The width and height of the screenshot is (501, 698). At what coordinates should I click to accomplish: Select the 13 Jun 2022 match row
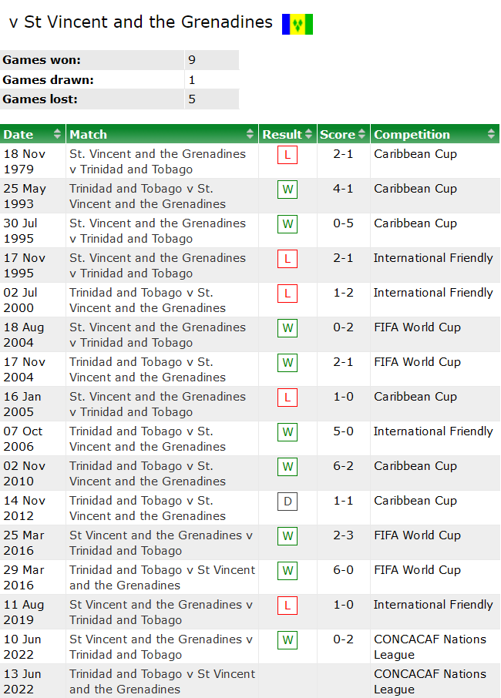coord(162,681)
